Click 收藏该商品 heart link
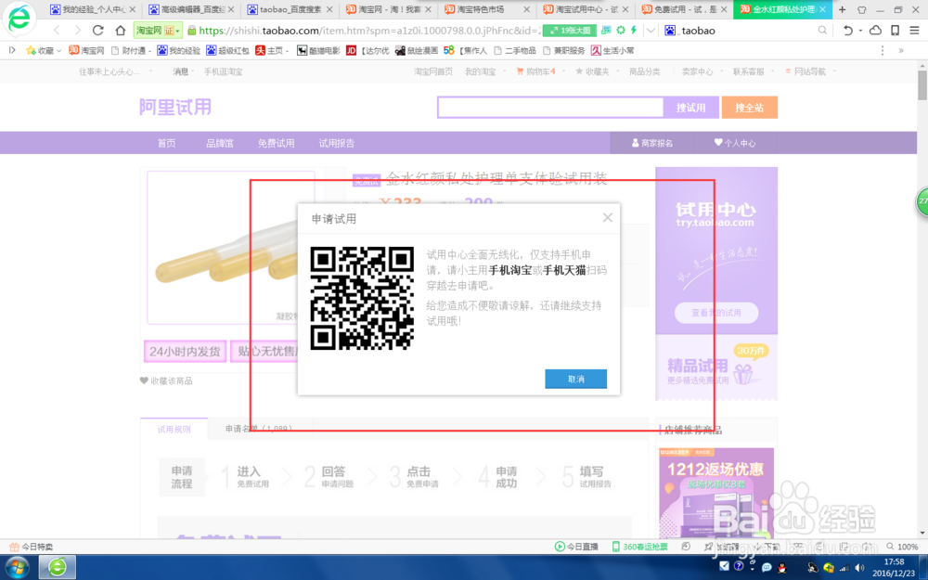928x580 pixels. pos(166,380)
